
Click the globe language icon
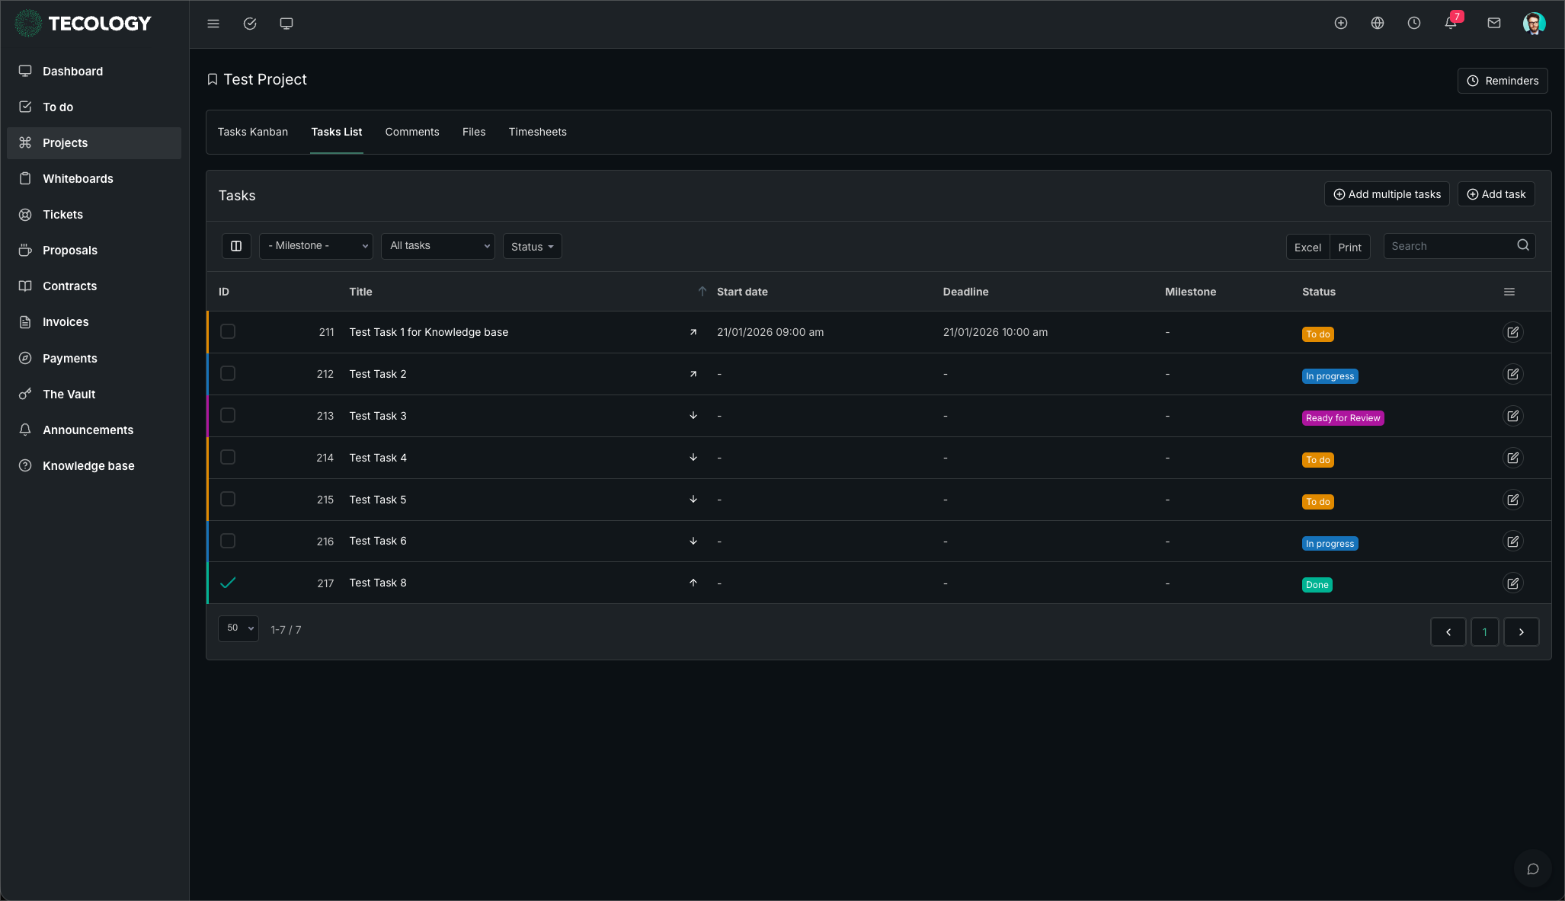(x=1377, y=23)
